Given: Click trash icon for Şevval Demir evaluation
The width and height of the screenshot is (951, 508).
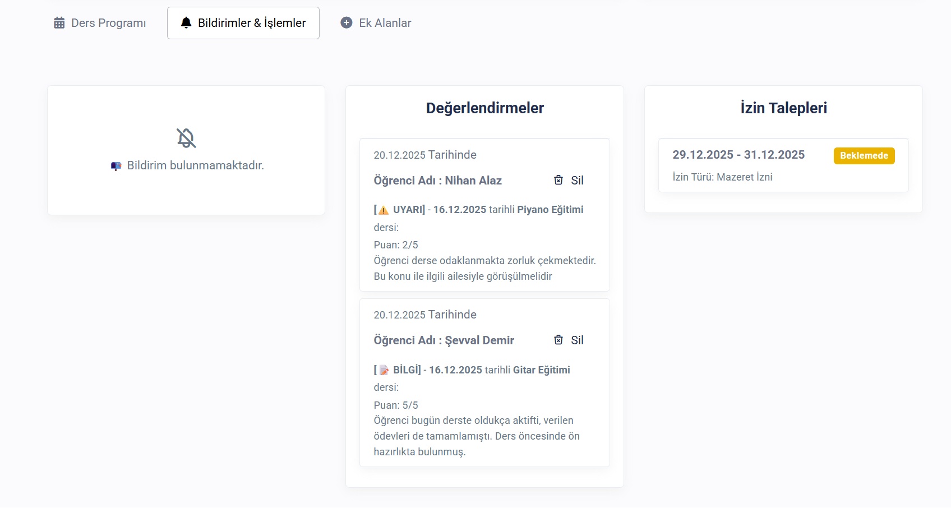Looking at the screenshot, I should pyautogui.click(x=558, y=340).
